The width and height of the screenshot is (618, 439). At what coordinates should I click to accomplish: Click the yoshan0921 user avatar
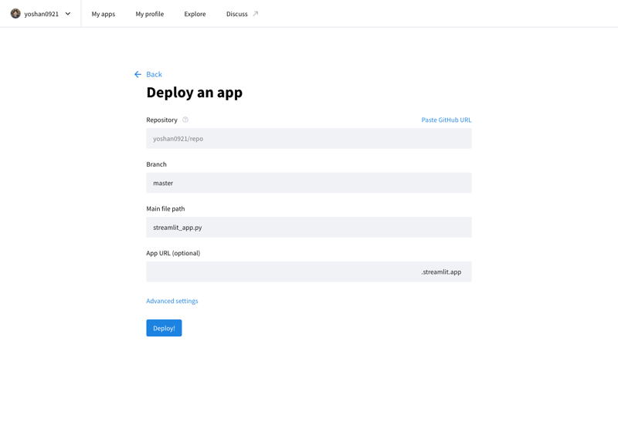click(15, 14)
